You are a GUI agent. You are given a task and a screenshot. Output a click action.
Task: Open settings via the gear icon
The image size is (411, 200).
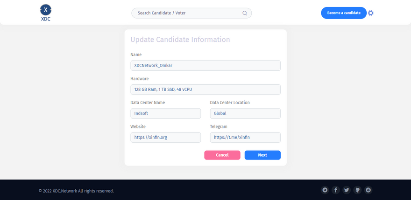coord(371,13)
